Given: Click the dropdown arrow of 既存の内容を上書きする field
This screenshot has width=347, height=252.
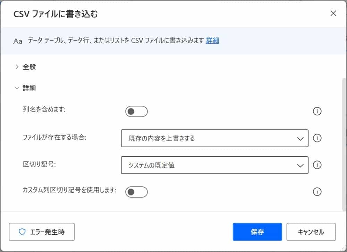Looking at the screenshot, I should (x=301, y=138).
